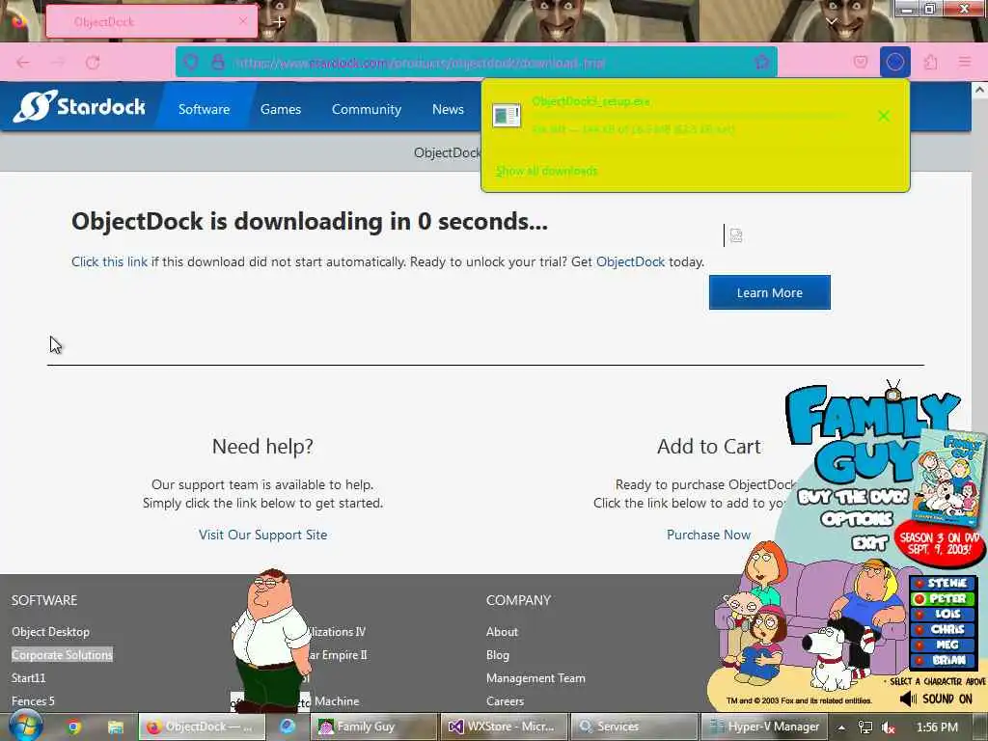Close the ObjectDock browser tab
Viewport: 988px width, 741px height.
tap(243, 21)
